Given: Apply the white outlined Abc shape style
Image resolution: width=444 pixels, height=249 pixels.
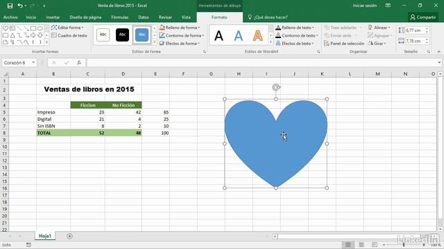Looking at the screenshot, I should click(103, 35).
